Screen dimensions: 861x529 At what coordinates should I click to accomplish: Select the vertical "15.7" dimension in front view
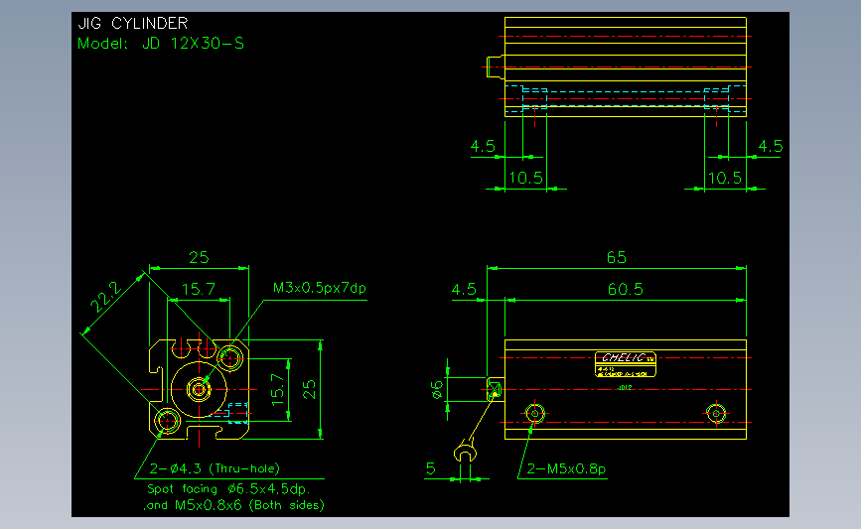point(278,390)
